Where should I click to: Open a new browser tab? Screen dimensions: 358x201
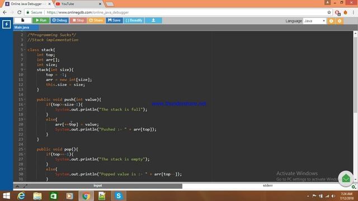[x=110, y=4]
